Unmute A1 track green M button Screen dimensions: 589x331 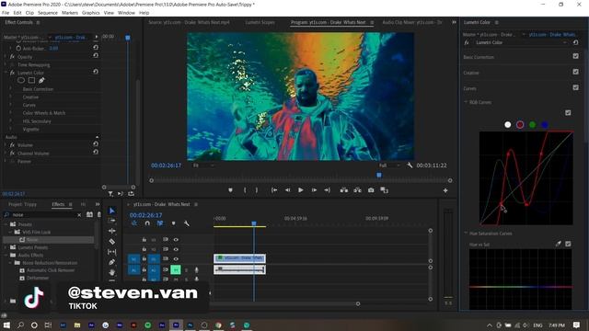pyautogui.click(x=176, y=269)
